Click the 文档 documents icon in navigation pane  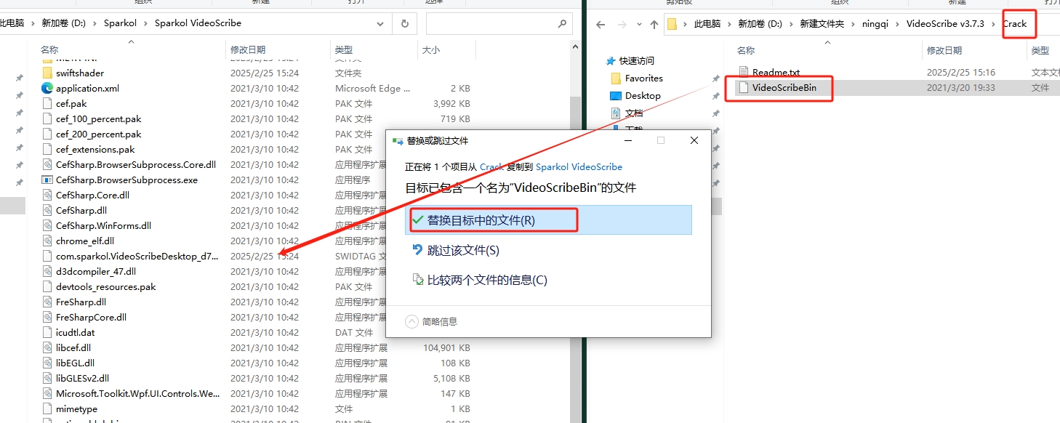pyautogui.click(x=616, y=113)
